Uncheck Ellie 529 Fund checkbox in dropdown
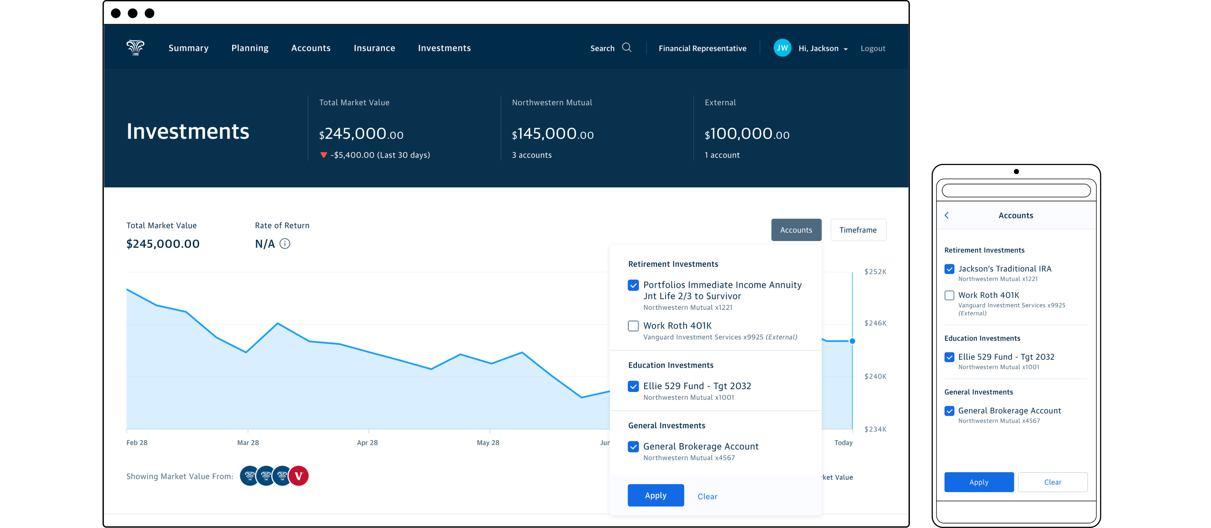 click(633, 386)
